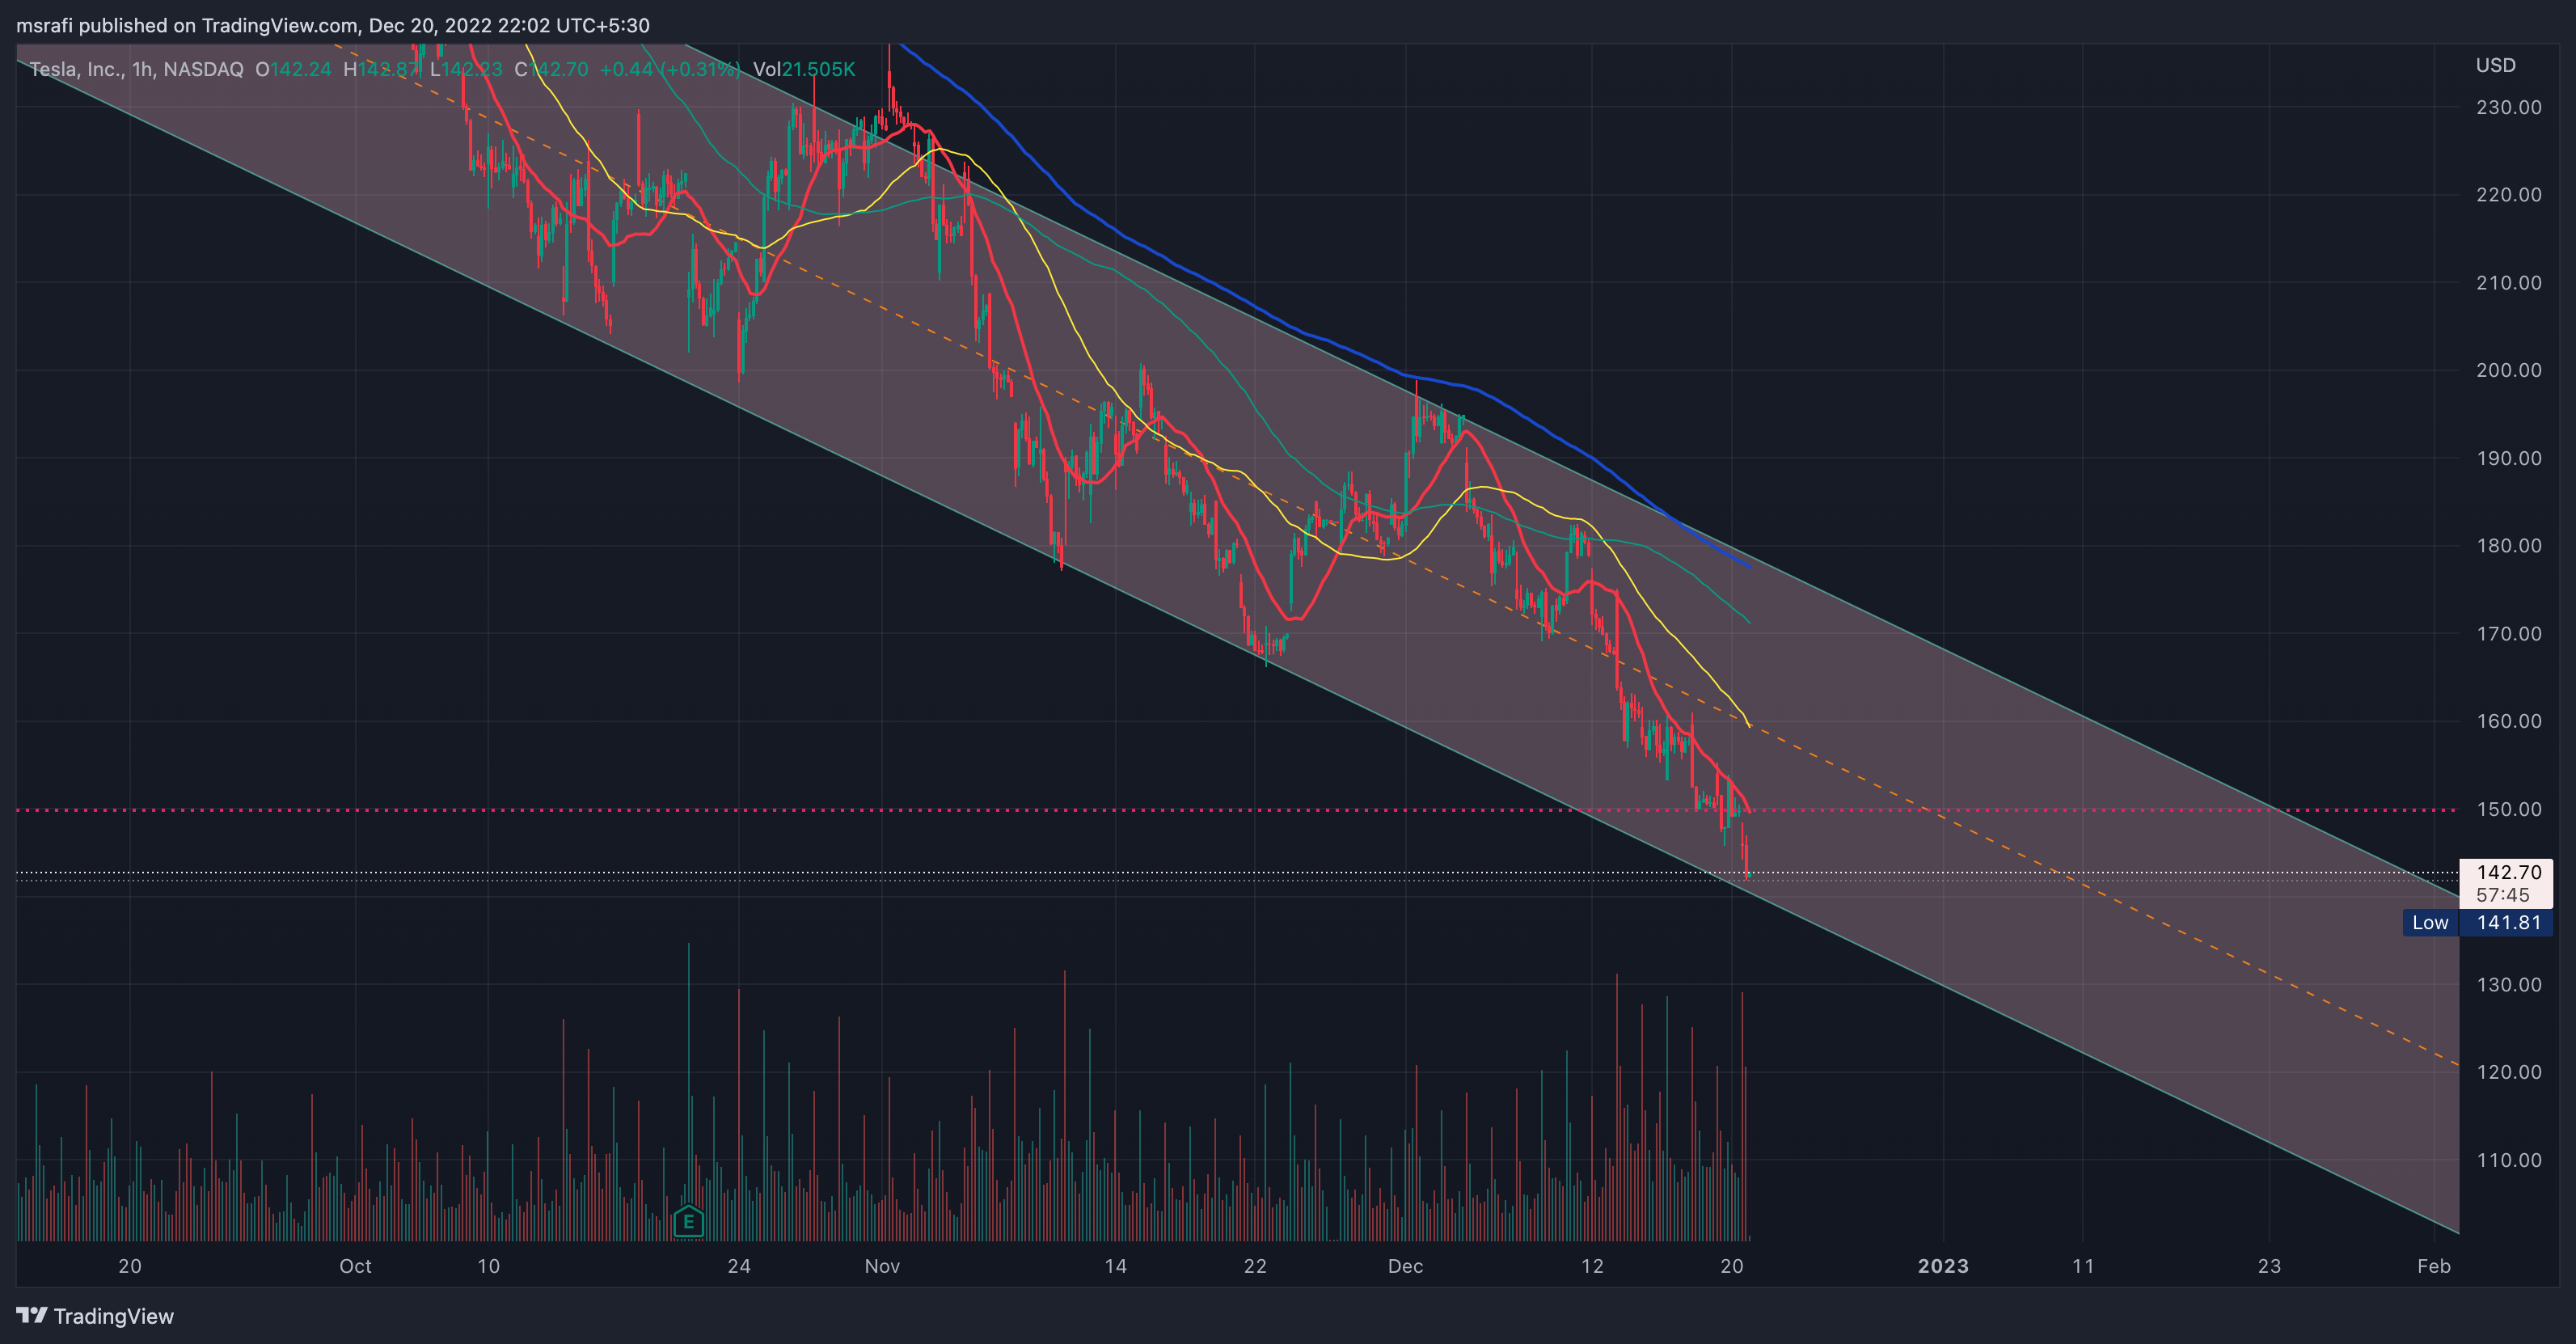Click the '110.00' price axis label
The width and height of the screenshot is (2576, 1344).
tap(2508, 1160)
